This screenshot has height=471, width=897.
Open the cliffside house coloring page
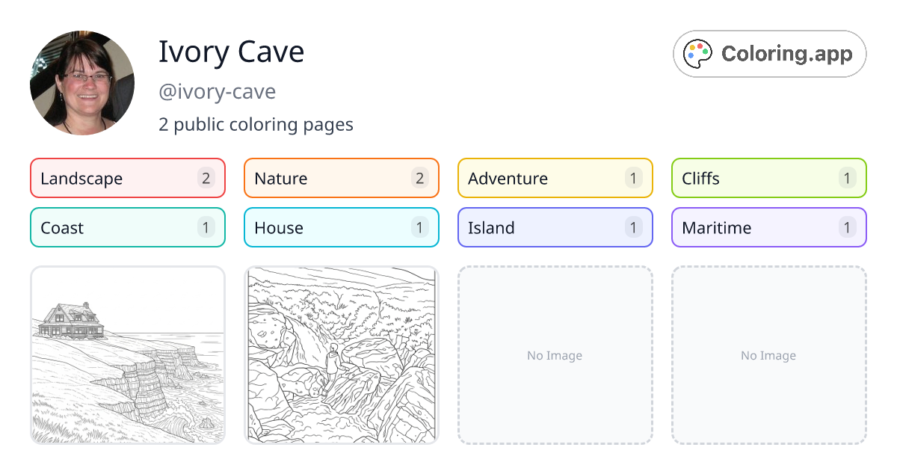coord(127,355)
